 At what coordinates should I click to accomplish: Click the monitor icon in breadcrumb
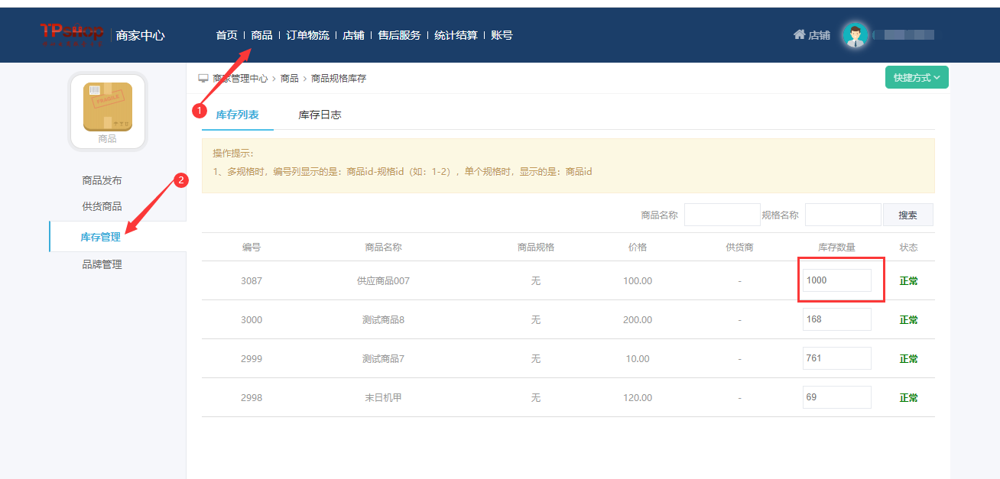(x=203, y=78)
